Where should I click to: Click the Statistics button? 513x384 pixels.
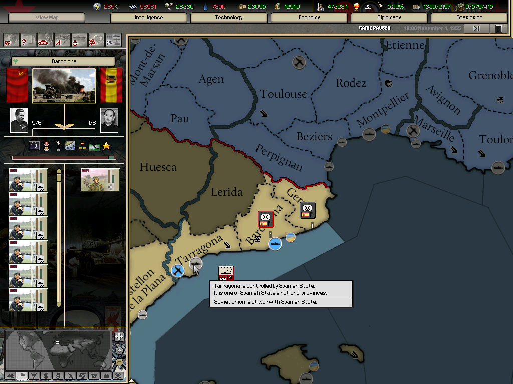(469, 17)
